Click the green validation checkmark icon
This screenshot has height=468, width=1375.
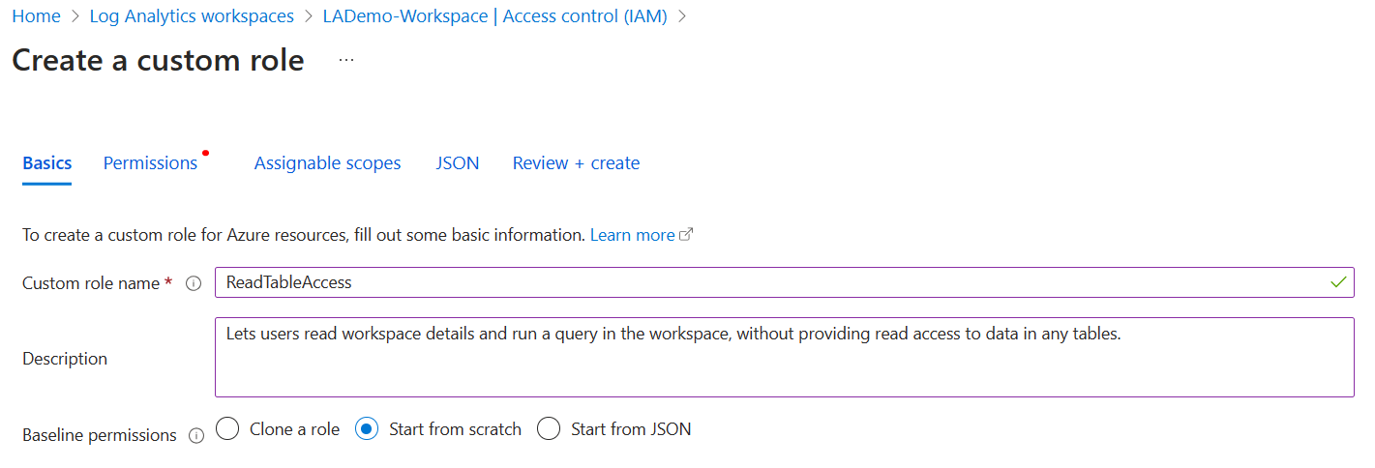coord(1338,282)
